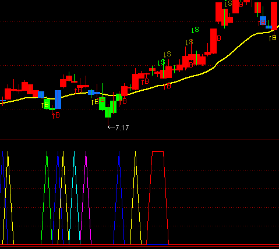Click the cyan spike in indicator panel
The height and width of the screenshot is (249, 279).
[x=75, y=198]
